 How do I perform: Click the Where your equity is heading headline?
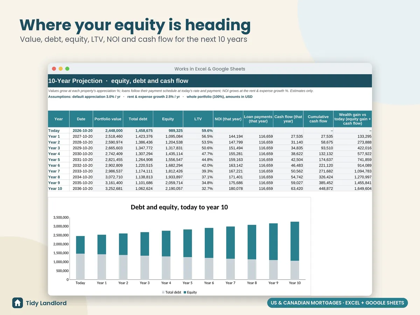point(135,25)
